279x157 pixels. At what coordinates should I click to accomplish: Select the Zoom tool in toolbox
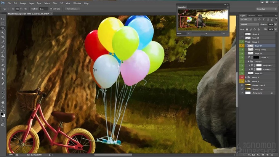[x=3, y=107]
